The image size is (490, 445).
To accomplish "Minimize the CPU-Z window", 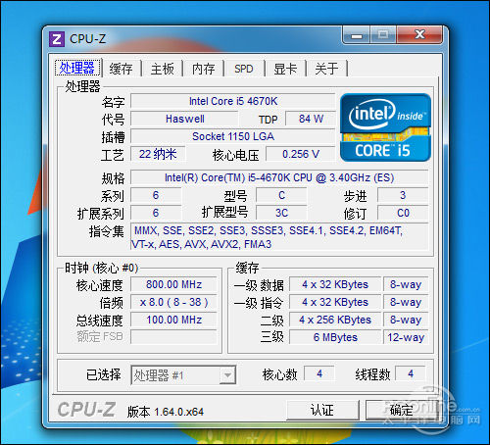I will (356, 35).
